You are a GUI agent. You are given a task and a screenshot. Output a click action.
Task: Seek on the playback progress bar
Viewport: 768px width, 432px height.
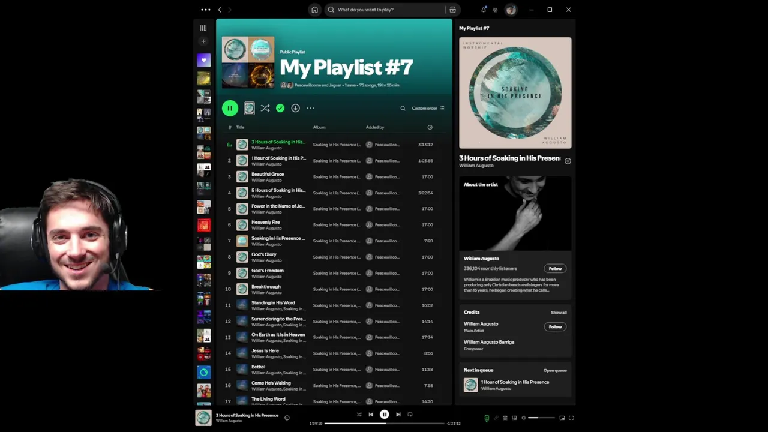click(385, 423)
